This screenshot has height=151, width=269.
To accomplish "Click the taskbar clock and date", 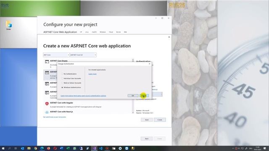I will click(x=258, y=148).
